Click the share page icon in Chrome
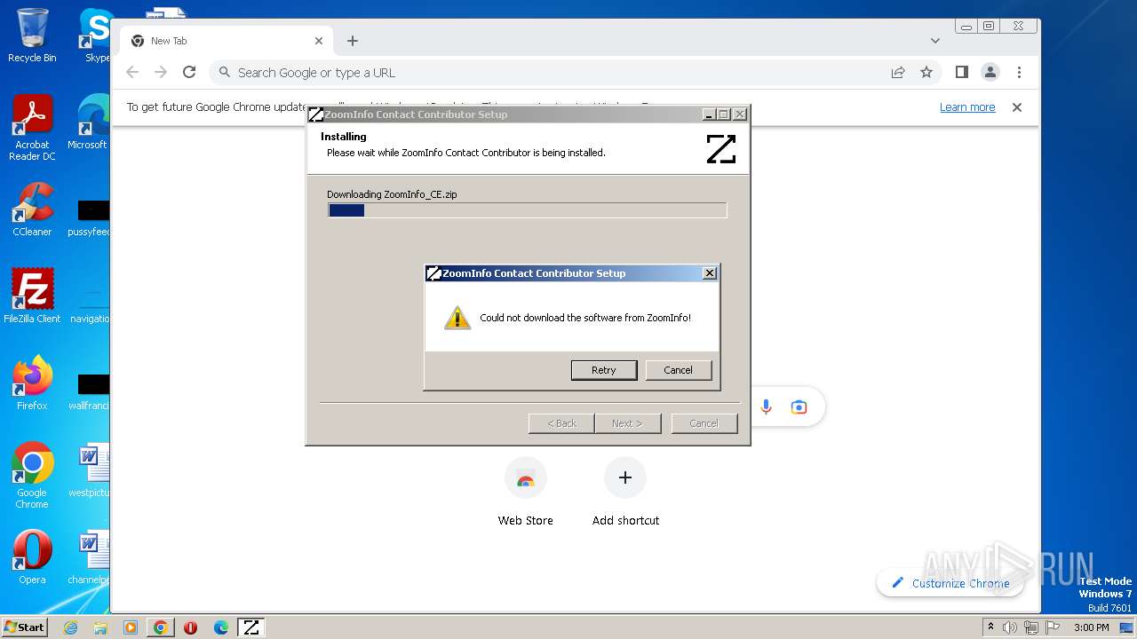The image size is (1137, 639). 898,73
